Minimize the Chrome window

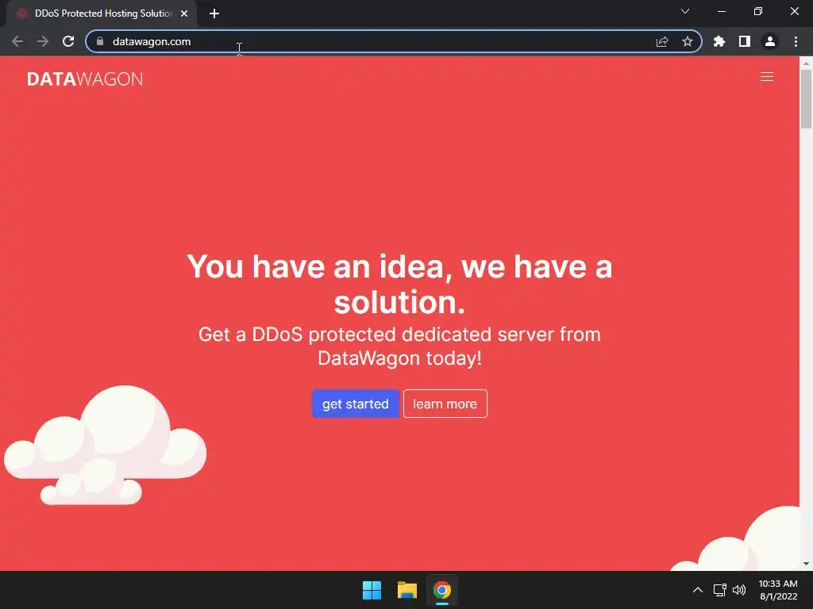pos(721,11)
